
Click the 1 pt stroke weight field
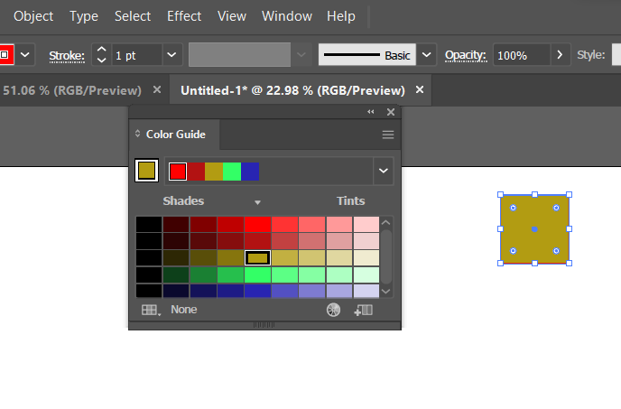[x=137, y=55]
